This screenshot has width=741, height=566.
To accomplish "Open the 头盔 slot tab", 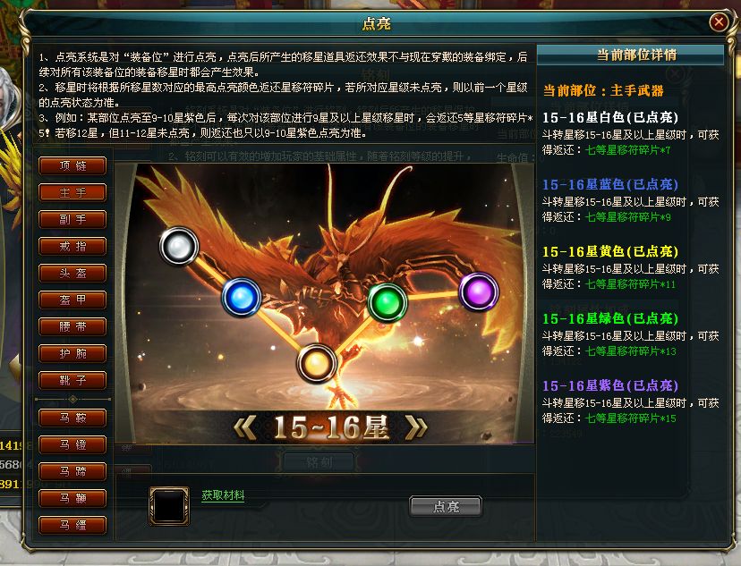I will click(x=72, y=273).
